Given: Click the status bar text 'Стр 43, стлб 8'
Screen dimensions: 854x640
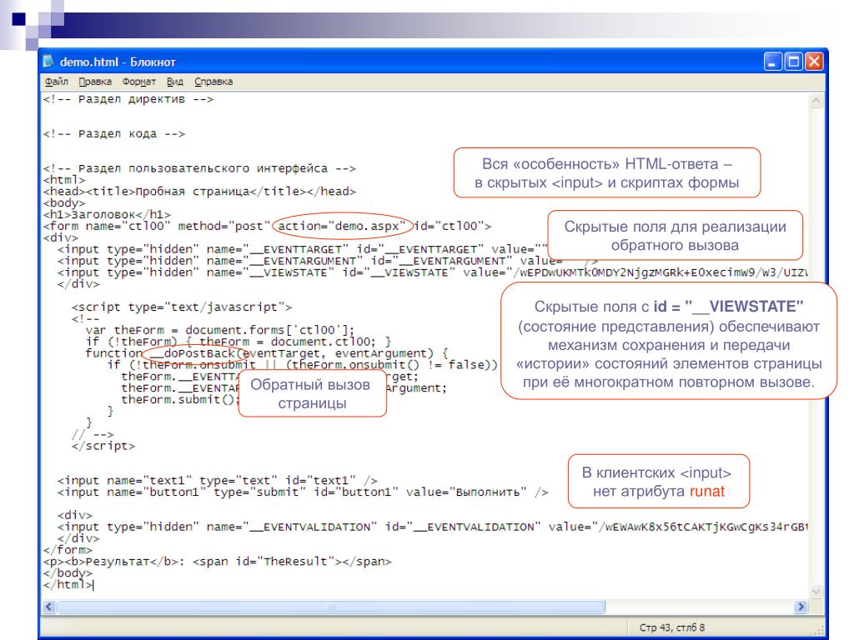Looking at the screenshot, I should (x=671, y=627).
